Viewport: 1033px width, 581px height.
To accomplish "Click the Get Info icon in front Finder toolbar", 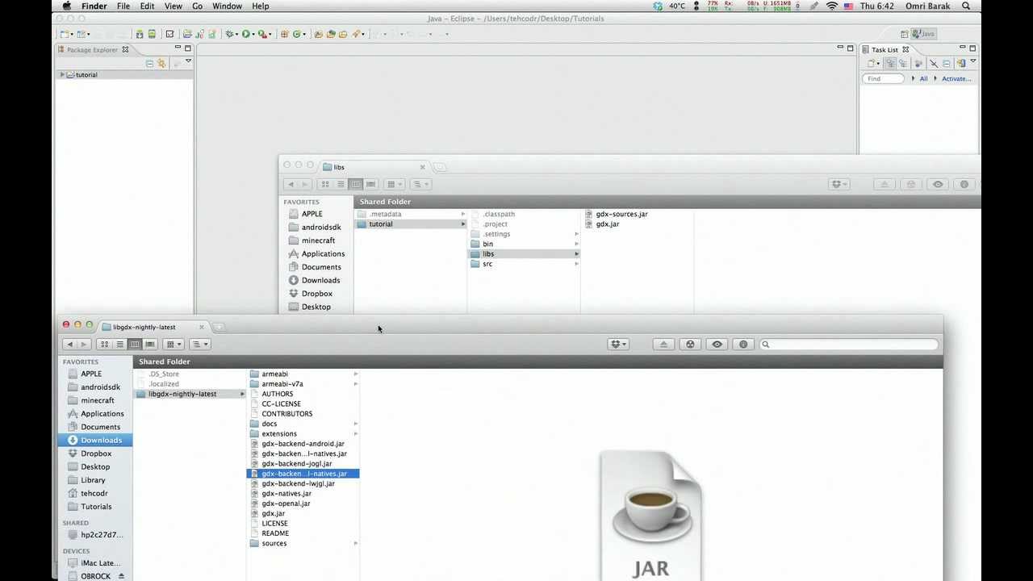I will pos(743,345).
